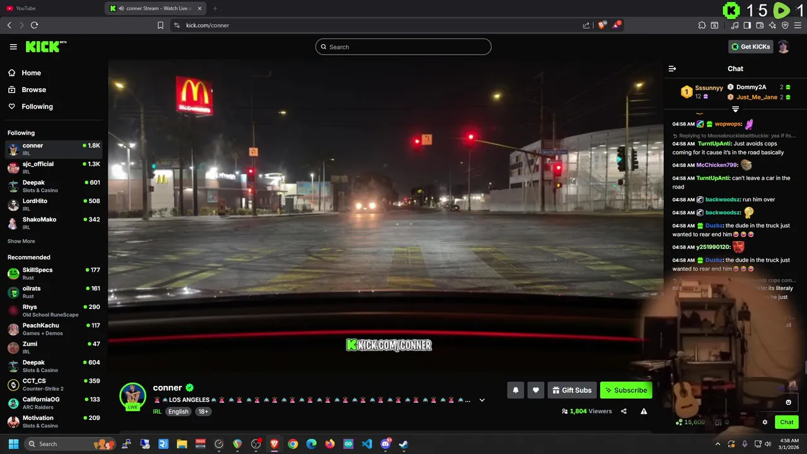Viewport: 807px width, 454px height.
Task: Open Following in the sidebar
Action: pos(37,107)
